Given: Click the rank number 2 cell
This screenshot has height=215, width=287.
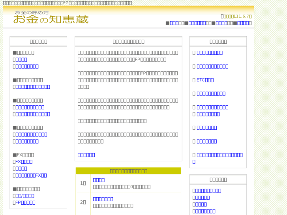Looking at the screenshot, I should pyautogui.click(x=83, y=202).
